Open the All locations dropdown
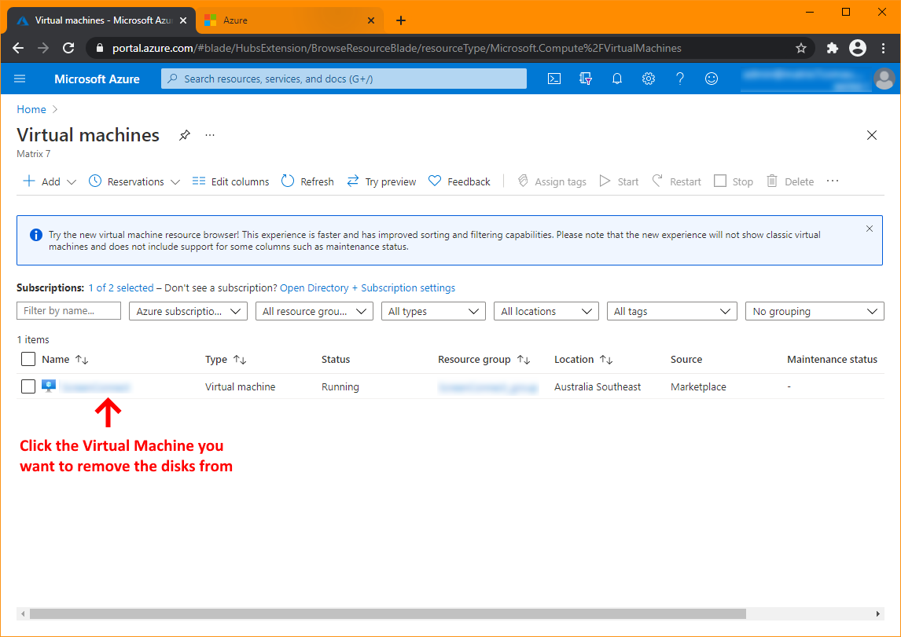Image resolution: width=901 pixels, height=637 pixels. [546, 311]
